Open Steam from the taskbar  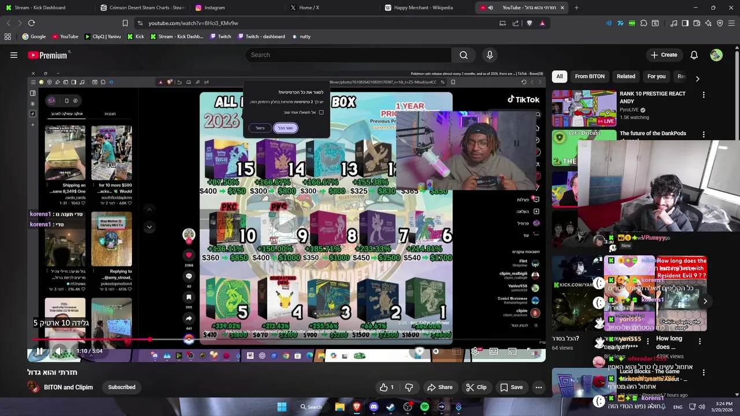point(391,407)
